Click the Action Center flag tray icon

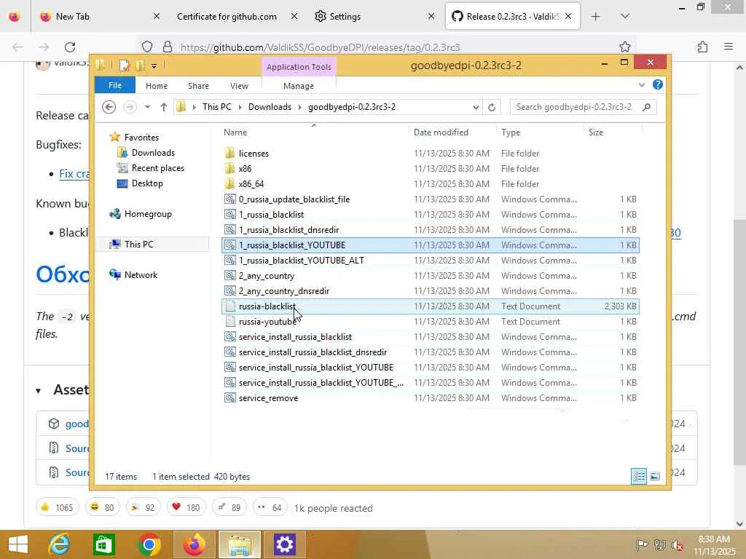click(x=642, y=545)
